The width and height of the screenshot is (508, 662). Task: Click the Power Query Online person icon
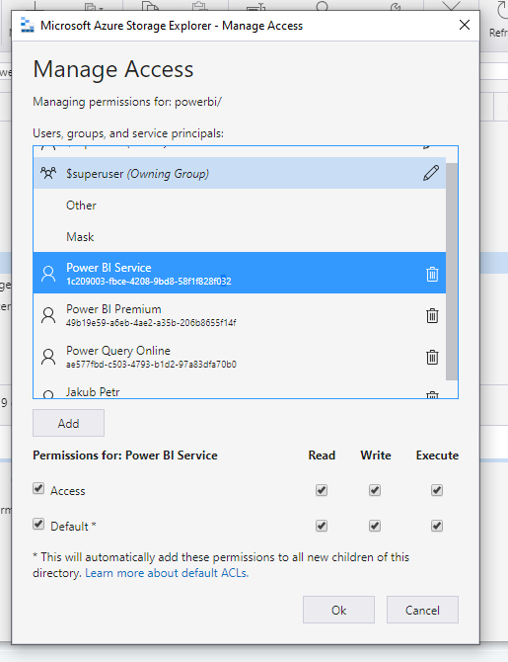coord(48,357)
